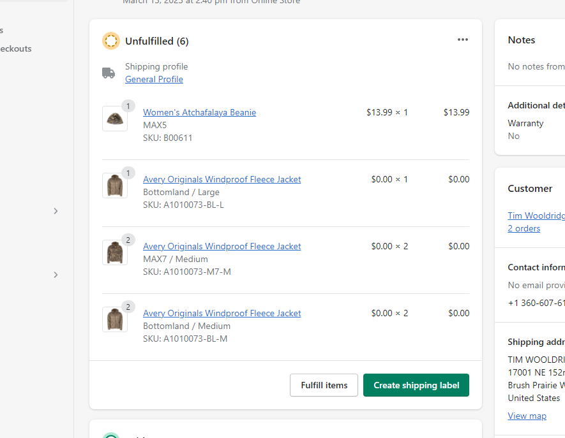Image resolution: width=565 pixels, height=438 pixels.
Task: Open the Tim Wooldridge customer link
Action: coord(536,215)
